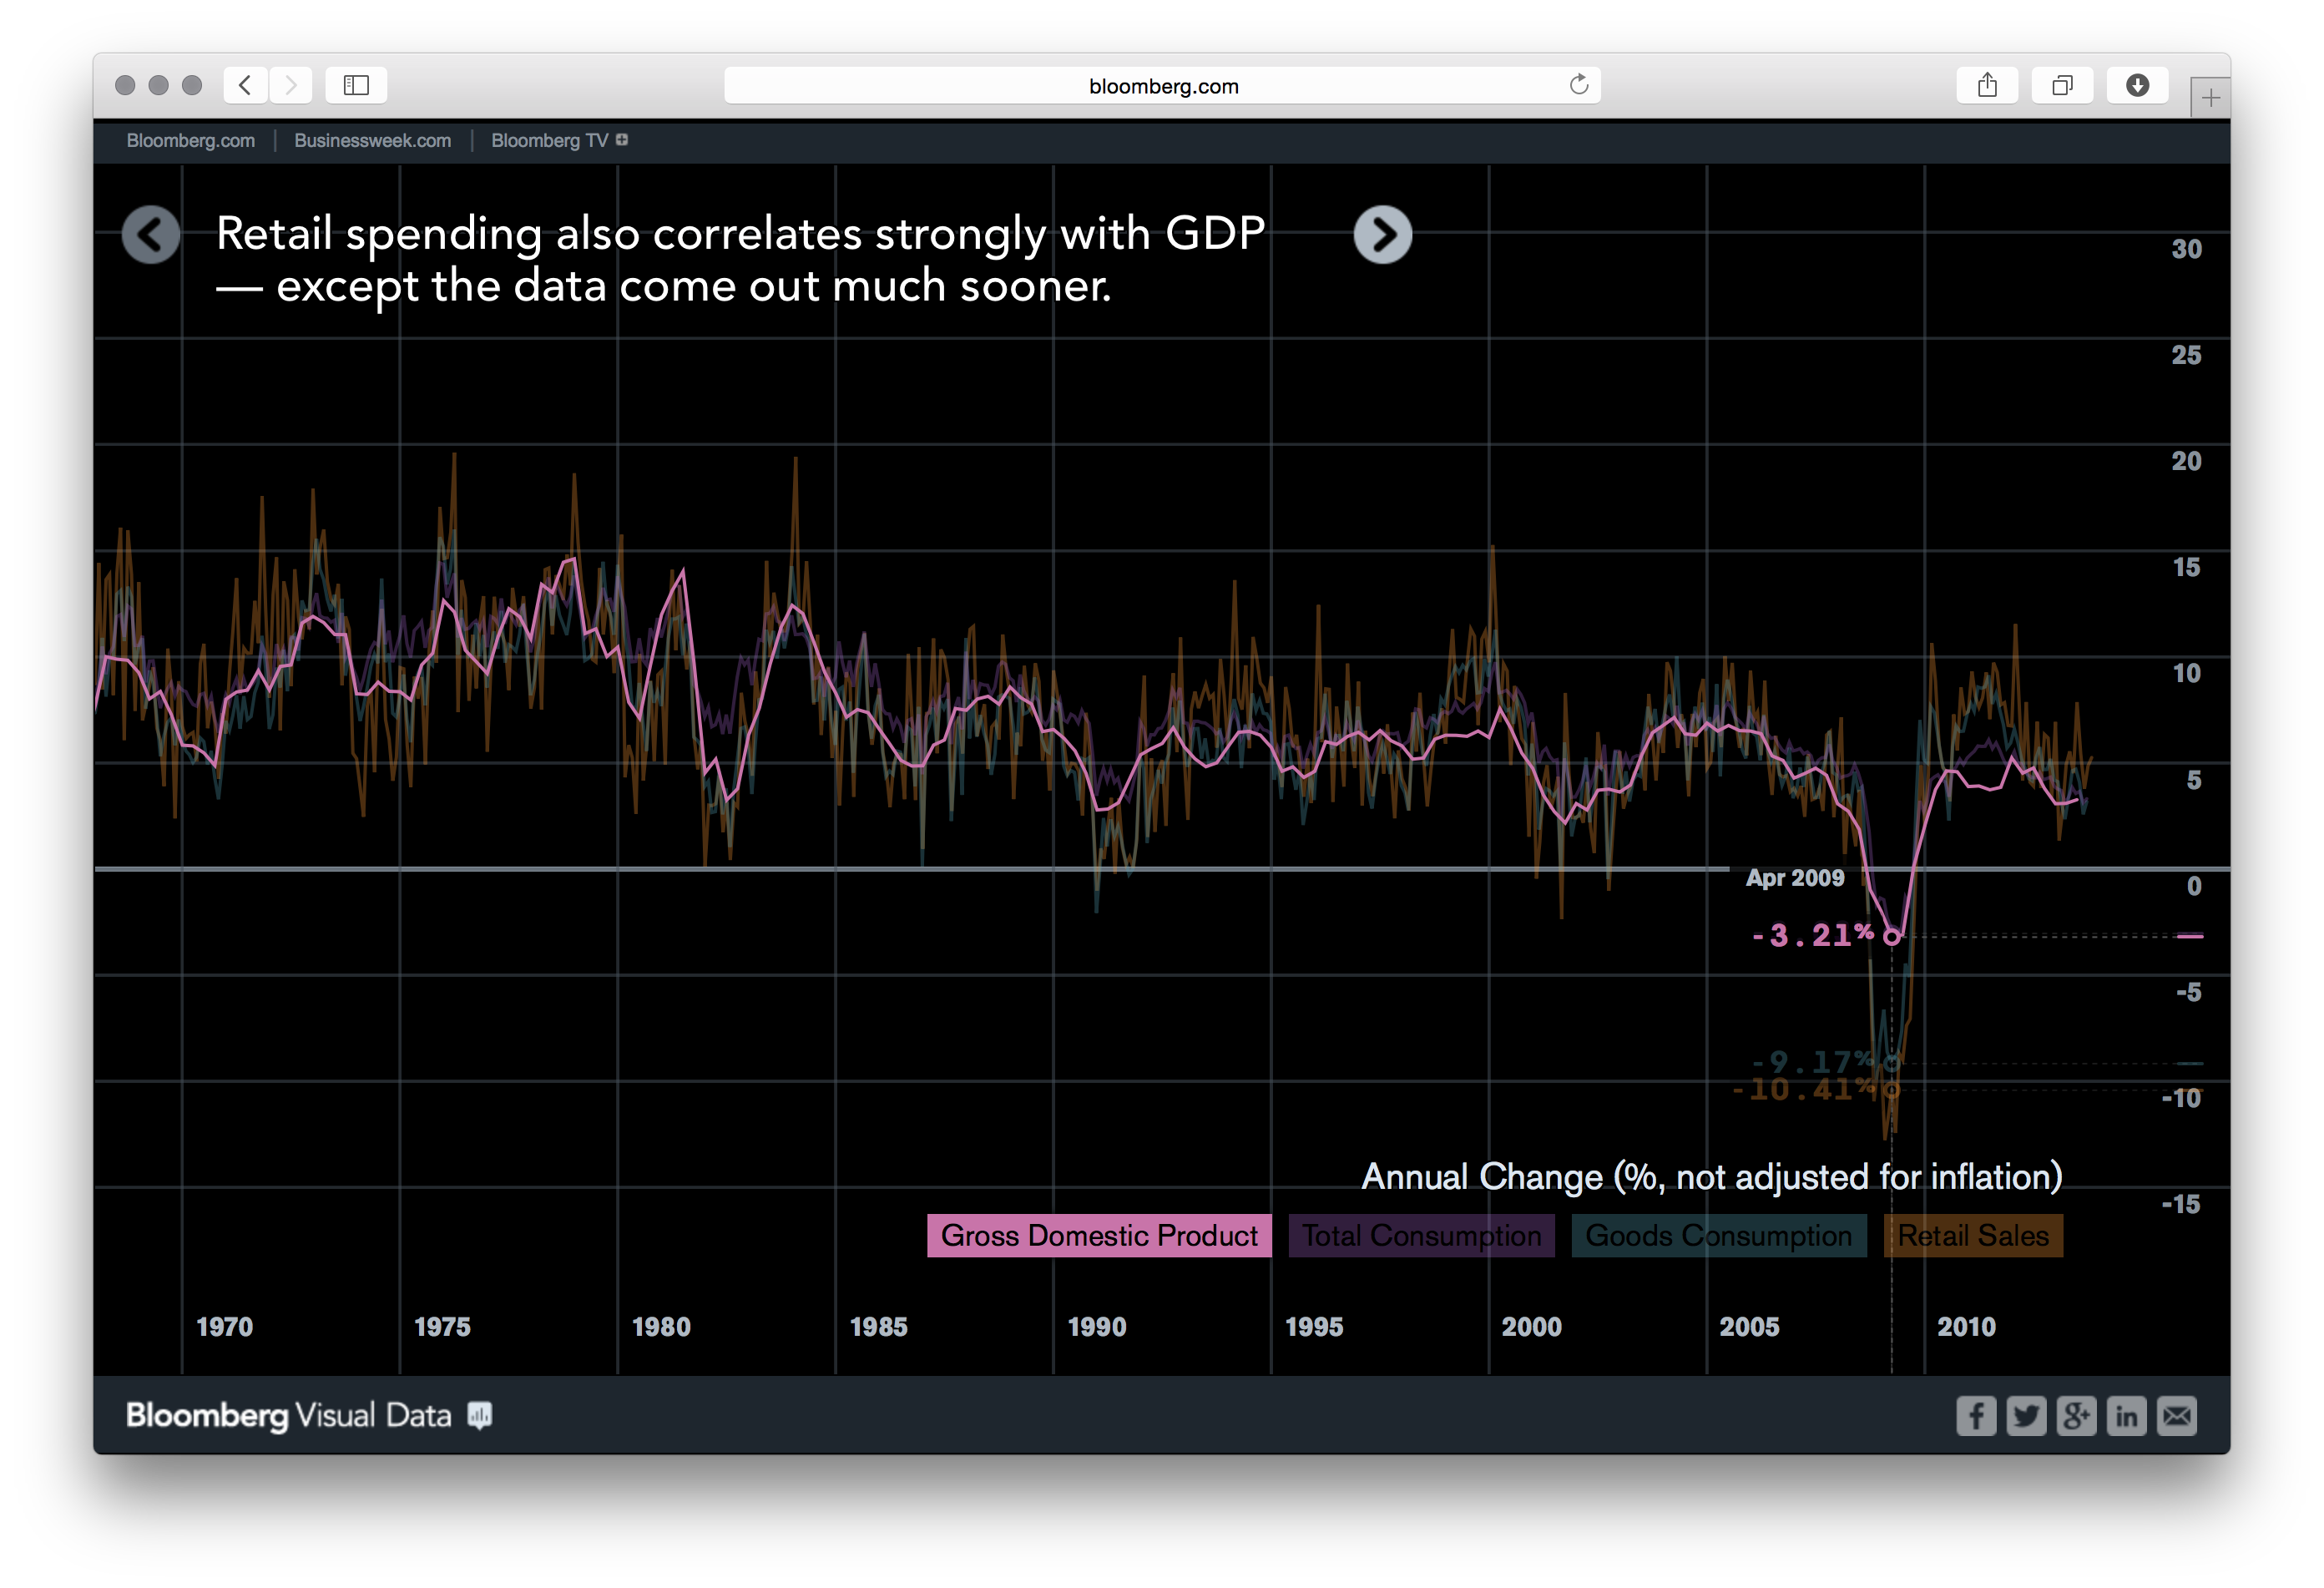The image size is (2324, 1588).
Task: Share the chart on Facebook
Action: 1976,1415
